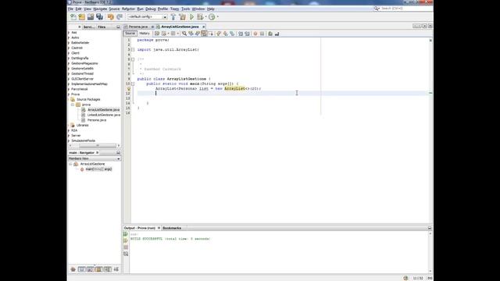
Task: Click the Re-run icon in Output panel
Action: point(126,234)
